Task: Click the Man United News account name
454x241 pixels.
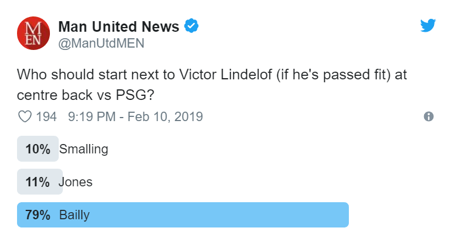Action: point(119,26)
